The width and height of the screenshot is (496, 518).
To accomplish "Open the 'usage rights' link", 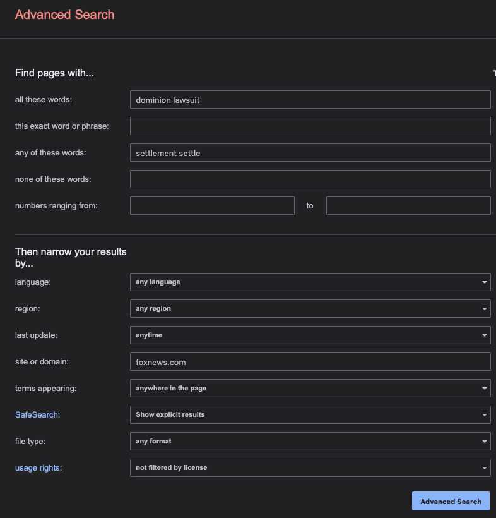I will (x=37, y=468).
